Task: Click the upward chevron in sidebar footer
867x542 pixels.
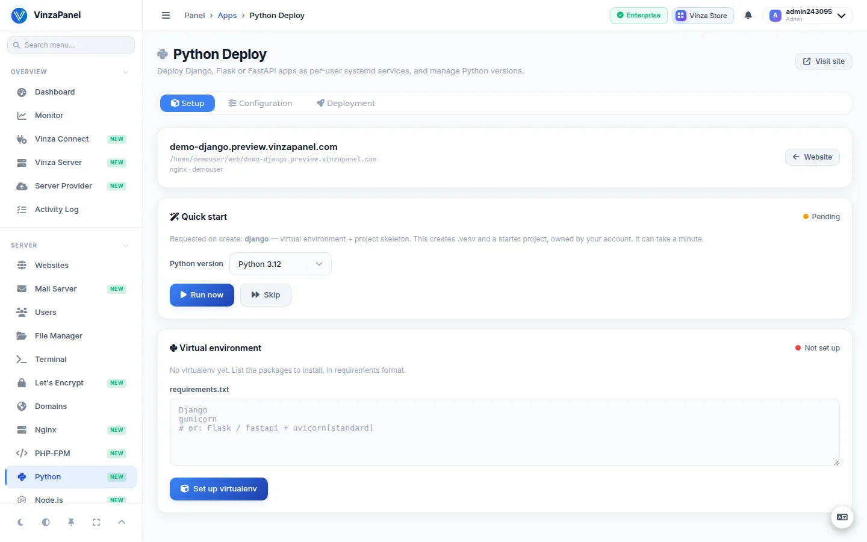Action: click(x=122, y=522)
